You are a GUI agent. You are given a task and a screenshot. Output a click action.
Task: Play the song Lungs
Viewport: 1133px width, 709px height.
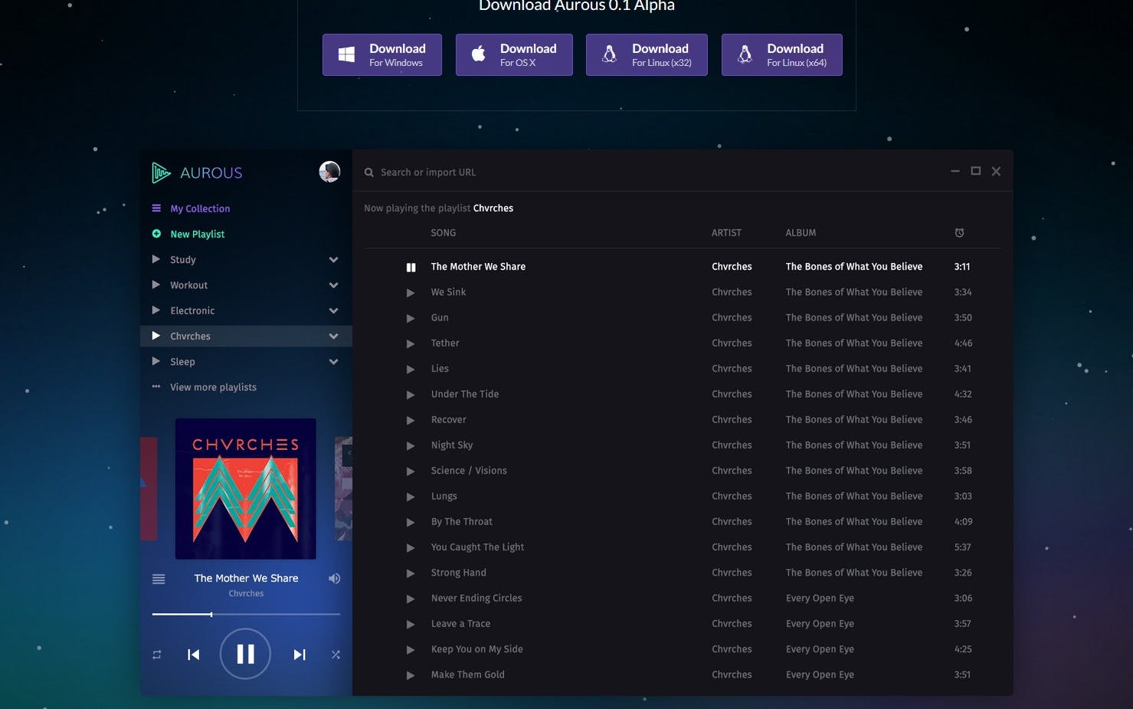[411, 497]
